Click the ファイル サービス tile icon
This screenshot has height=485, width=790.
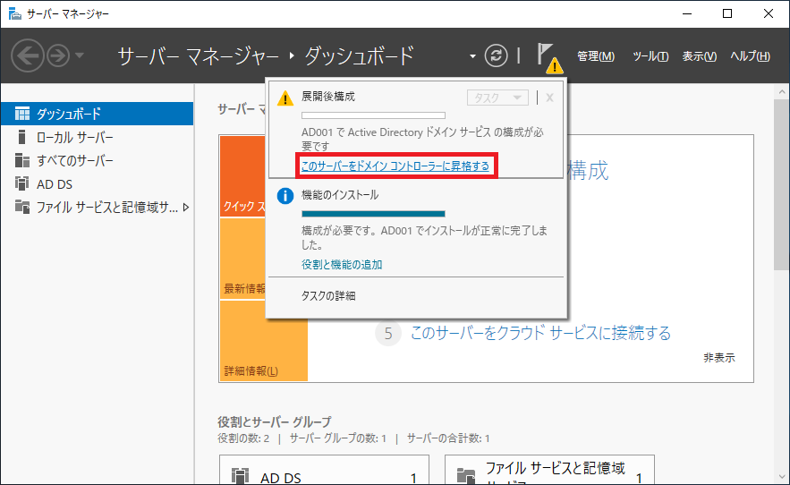[466, 476]
